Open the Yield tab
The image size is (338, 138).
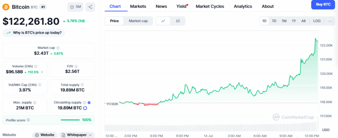[x=182, y=7]
